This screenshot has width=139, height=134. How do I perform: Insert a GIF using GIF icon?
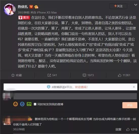(x=22, y=104)
